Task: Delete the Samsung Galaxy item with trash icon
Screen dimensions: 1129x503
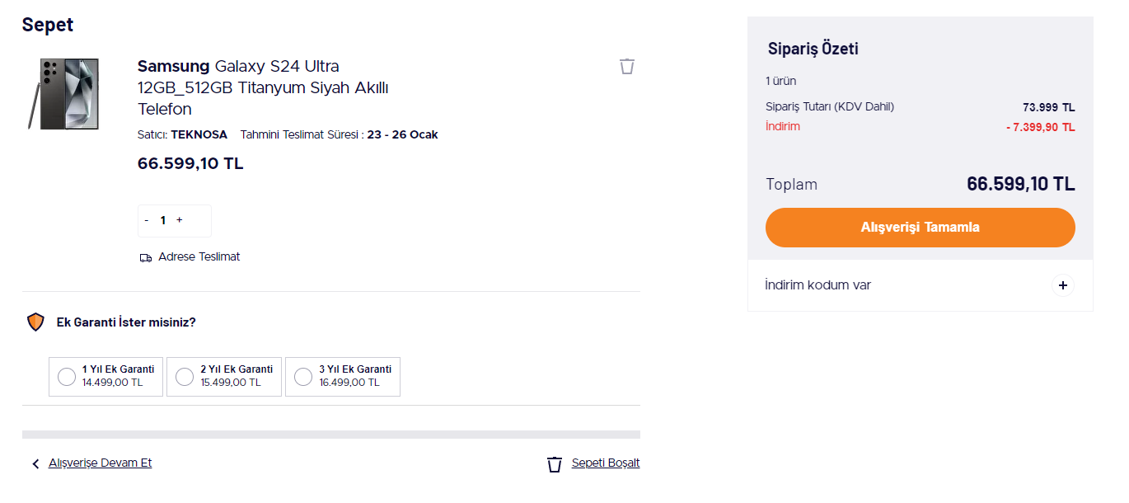Action: tap(627, 66)
